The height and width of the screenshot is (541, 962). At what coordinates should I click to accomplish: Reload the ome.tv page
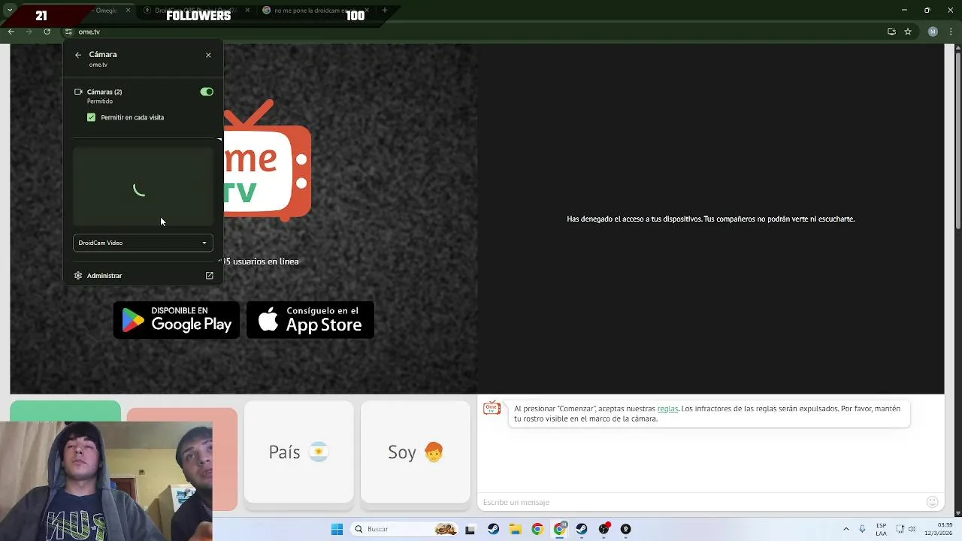[47, 32]
